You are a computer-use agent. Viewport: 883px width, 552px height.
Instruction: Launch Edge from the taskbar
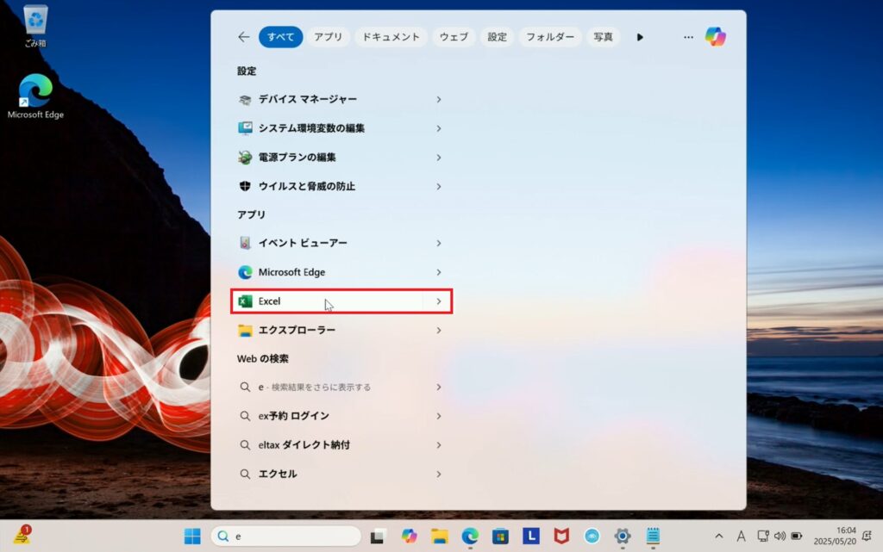click(470, 536)
